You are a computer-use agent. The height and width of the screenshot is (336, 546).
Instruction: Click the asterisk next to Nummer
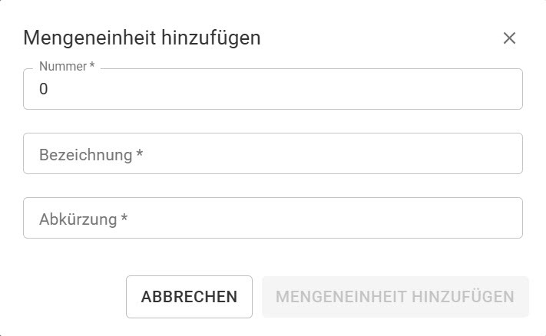pyautogui.click(x=92, y=67)
